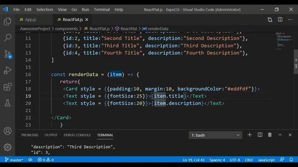
Task: Open the errors and warnings status indicator
Action: tap(46, 160)
